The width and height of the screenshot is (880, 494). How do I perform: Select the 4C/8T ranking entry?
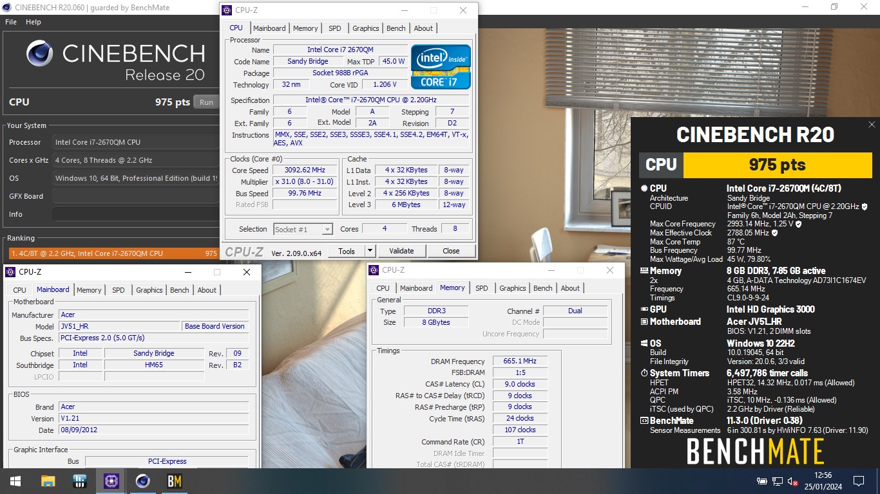(113, 253)
